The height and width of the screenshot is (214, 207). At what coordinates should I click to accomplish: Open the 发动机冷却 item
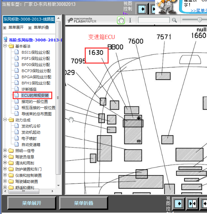pos(31,126)
